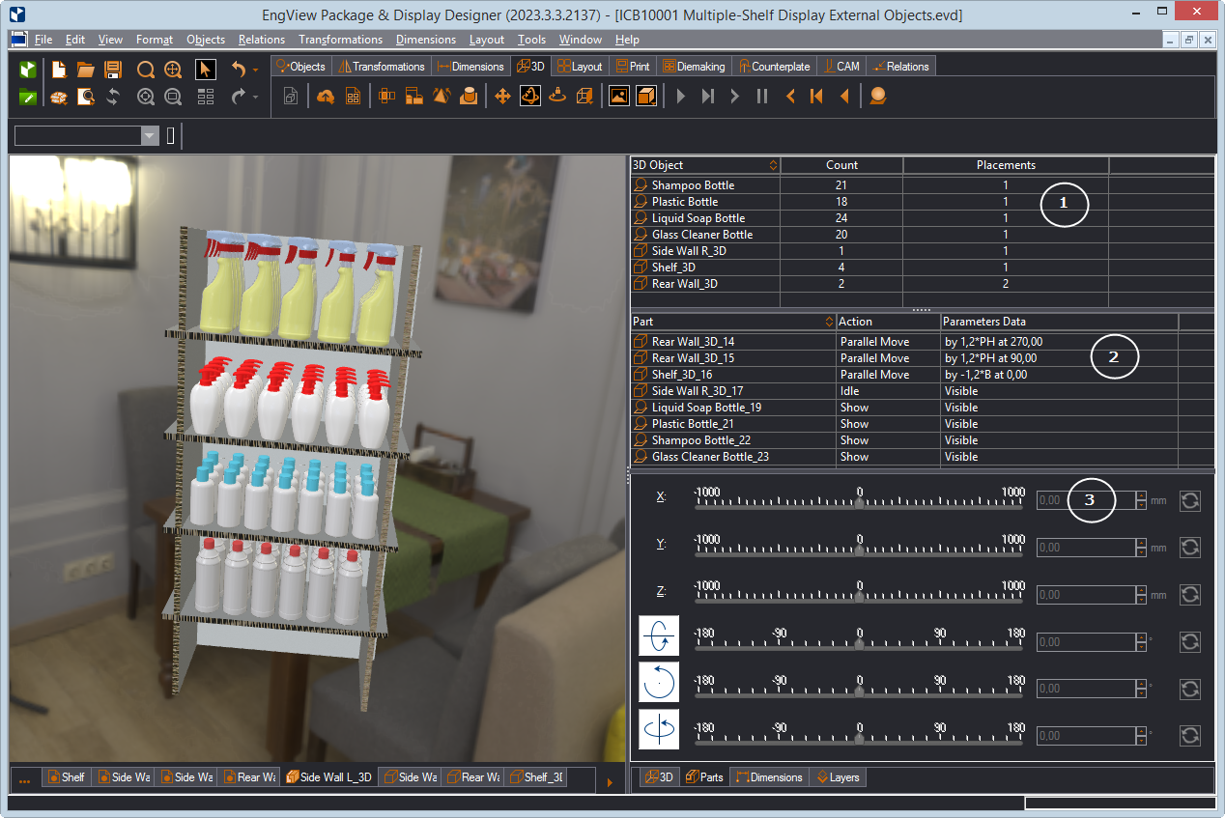Open the Layers bottom tab
This screenshot has height=818, width=1225.
pyautogui.click(x=838, y=776)
